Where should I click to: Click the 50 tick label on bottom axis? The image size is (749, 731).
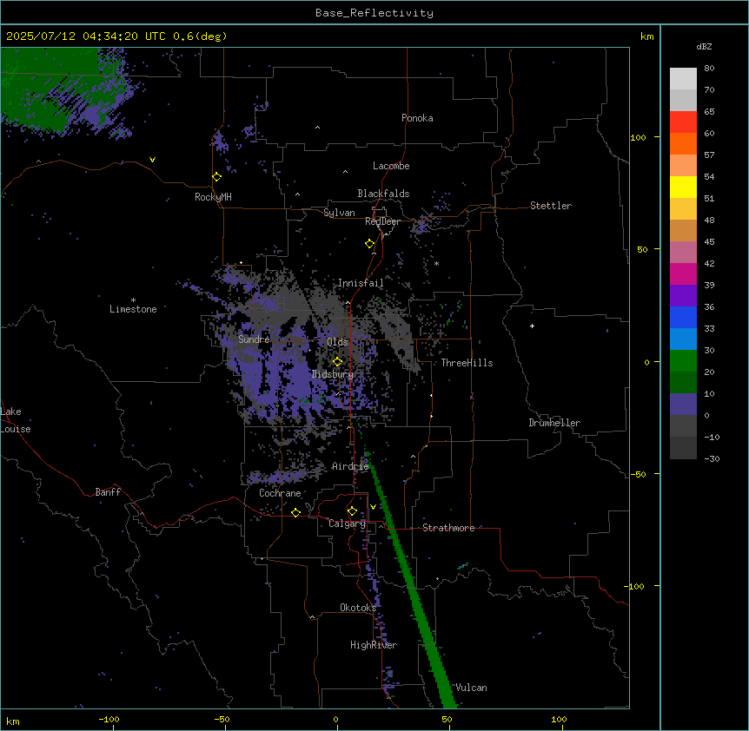447,719
